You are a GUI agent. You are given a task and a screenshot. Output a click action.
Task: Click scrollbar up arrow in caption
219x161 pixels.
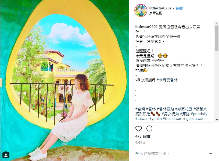[x=217, y=23]
